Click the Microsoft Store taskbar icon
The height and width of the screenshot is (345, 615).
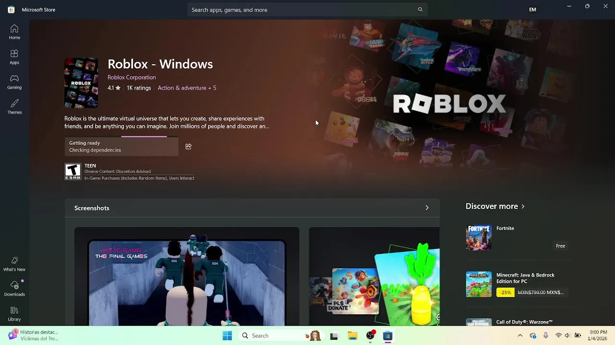(388, 336)
